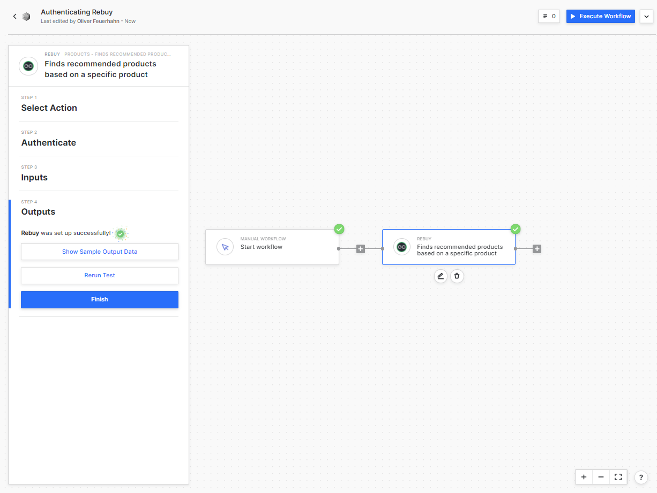Click the MANUAL WORKFLOW label on node
This screenshot has width=657, height=493.
point(263,239)
